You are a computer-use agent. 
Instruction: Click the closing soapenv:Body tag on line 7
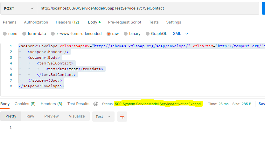point(45,80)
